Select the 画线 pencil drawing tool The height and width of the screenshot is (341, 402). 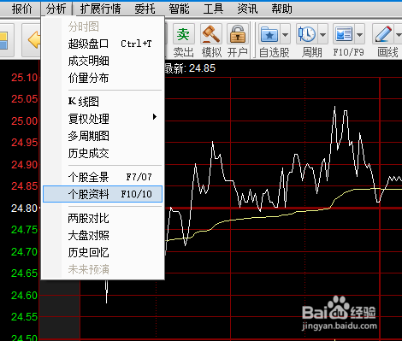tap(383, 34)
